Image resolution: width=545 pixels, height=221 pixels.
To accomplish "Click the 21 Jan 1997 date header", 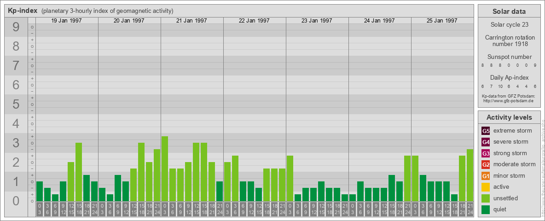I will pos(191,21).
